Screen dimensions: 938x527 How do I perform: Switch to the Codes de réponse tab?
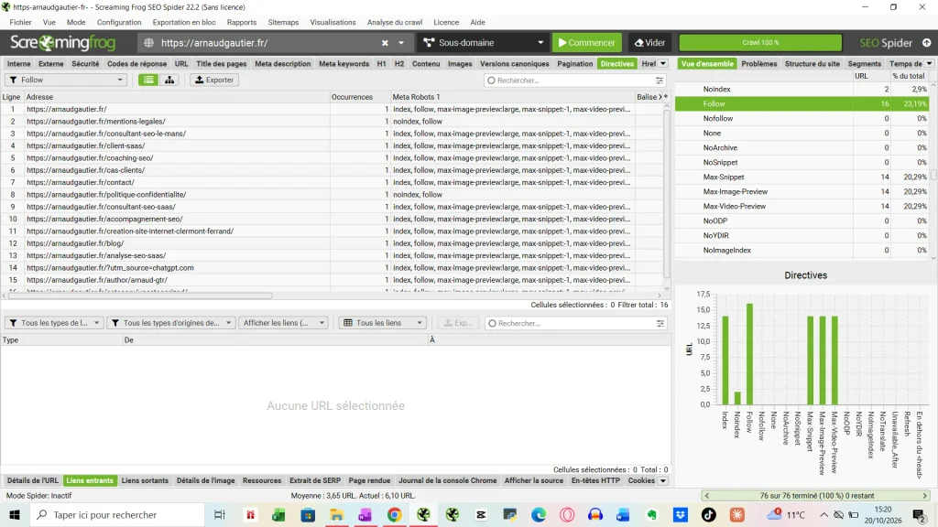(137, 64)
